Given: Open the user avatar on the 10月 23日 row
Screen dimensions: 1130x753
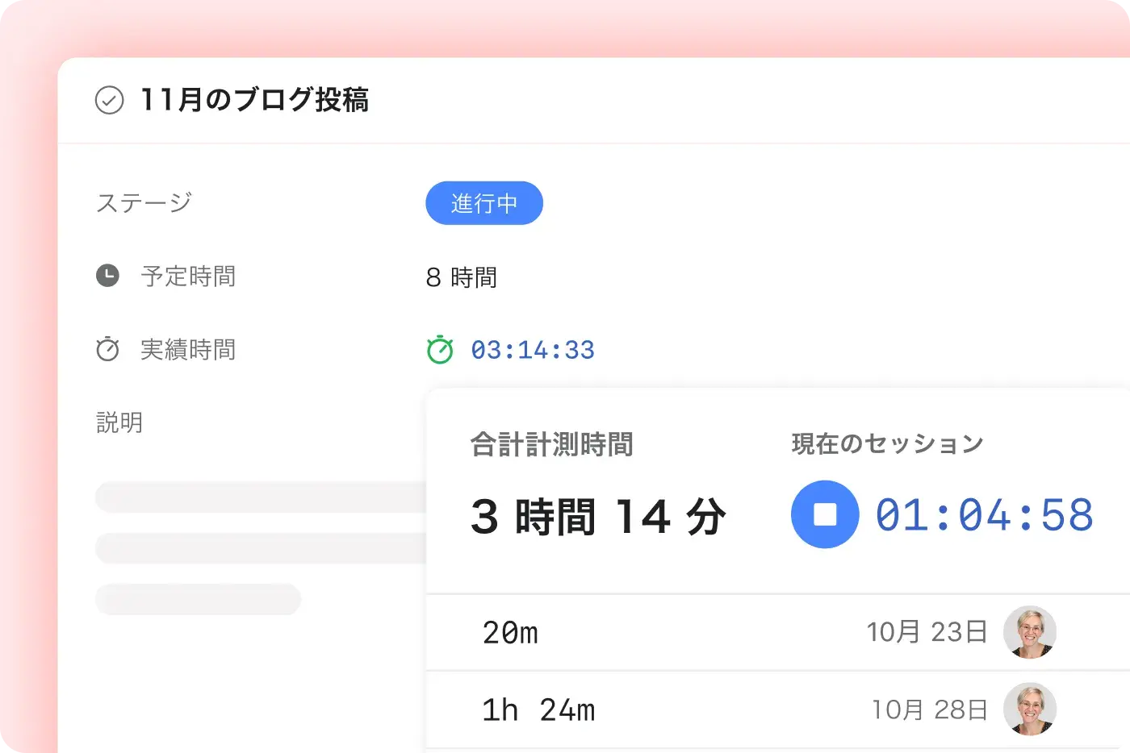Looking at the screenshot, I should point(1030,632).
